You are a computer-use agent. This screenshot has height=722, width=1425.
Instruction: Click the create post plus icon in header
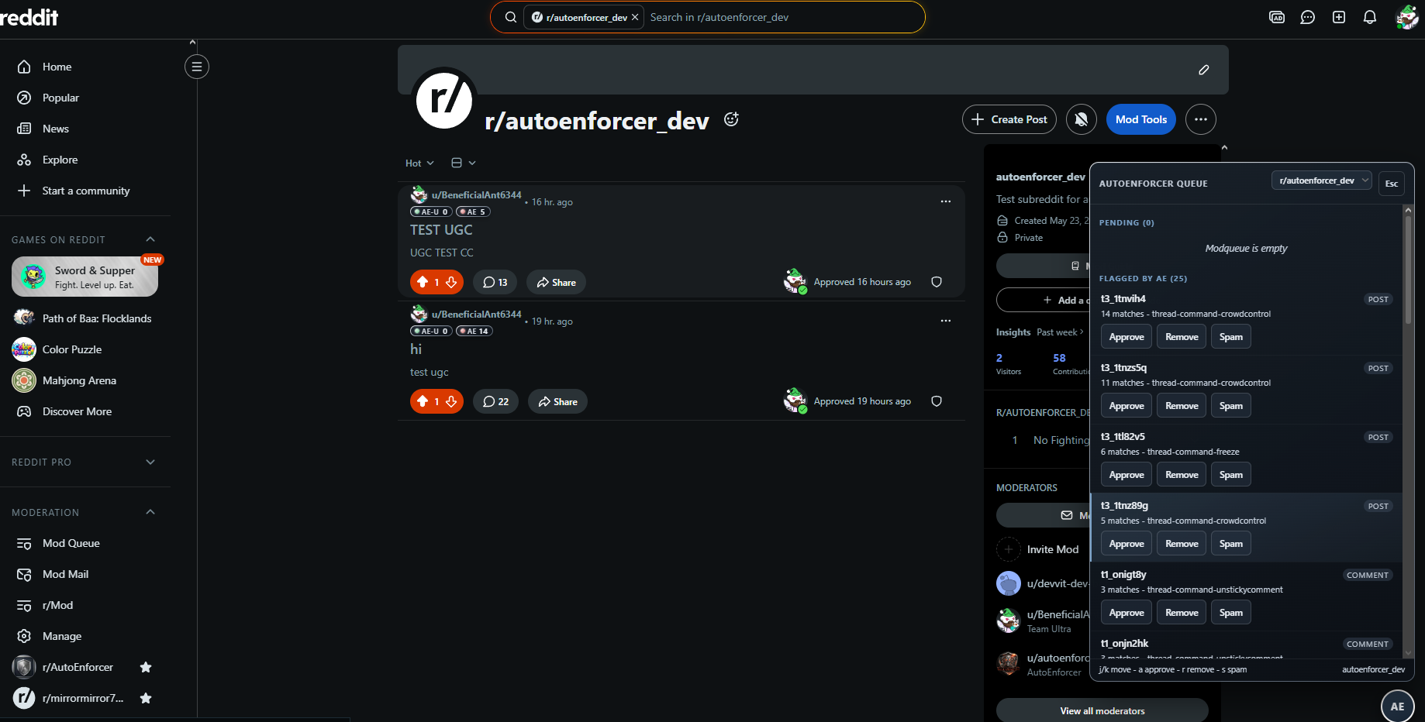(1339, 17)
